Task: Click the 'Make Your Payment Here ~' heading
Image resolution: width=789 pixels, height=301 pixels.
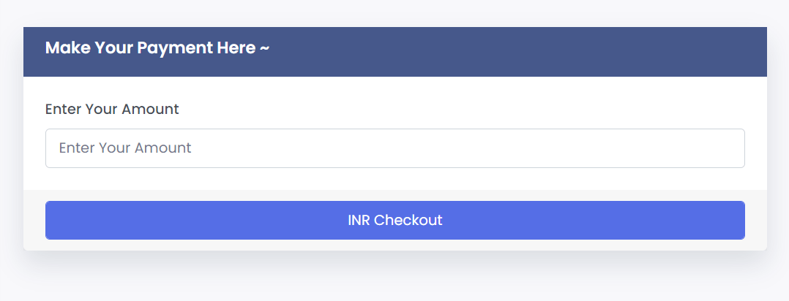Action: 157,48
